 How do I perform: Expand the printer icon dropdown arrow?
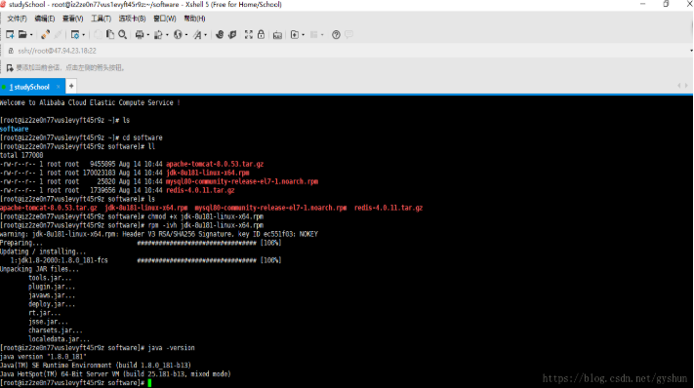tap(147, 35)
